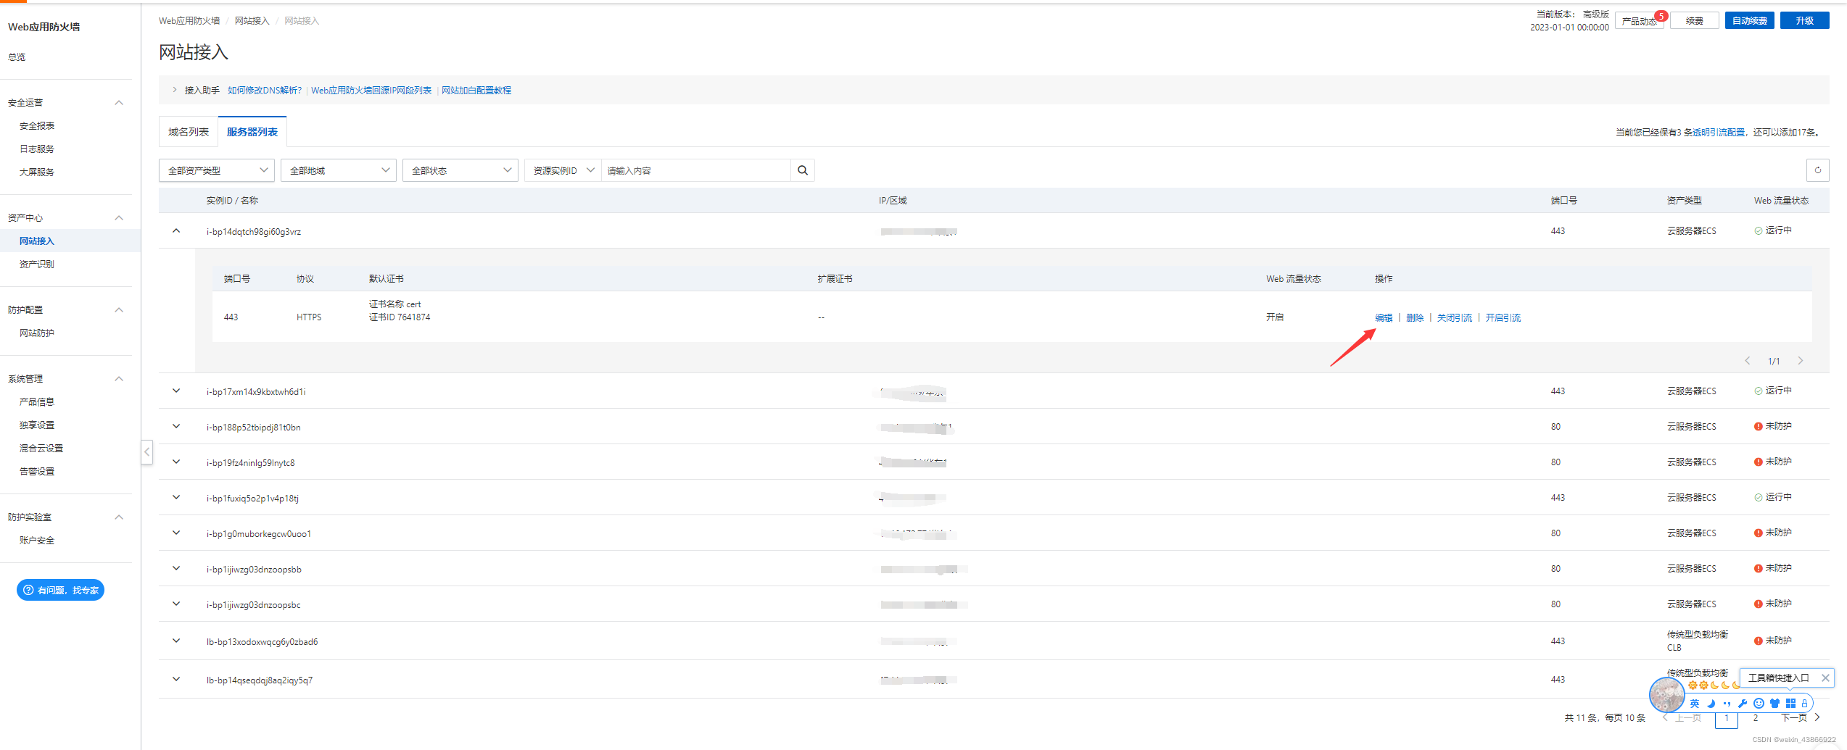Click the 删除 link for port 443
Image resolution: width=1847 pixels, height=750 pixels.
1415,318
